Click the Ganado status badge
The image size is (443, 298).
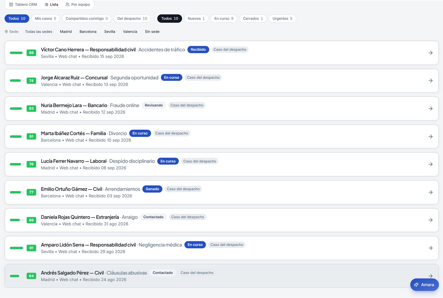coord(152,189)
